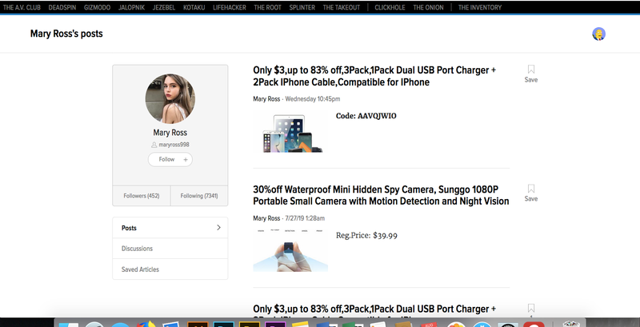Follow Mary Ross
This screenshot has width=640, height=327.
[170, 159]
